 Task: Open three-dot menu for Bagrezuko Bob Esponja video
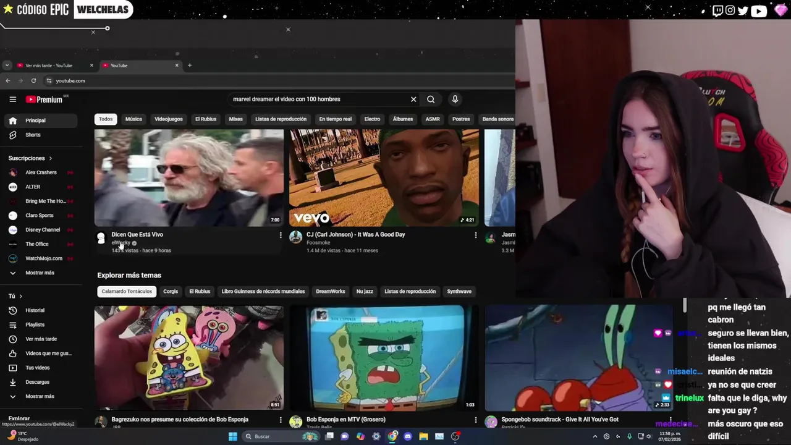coord(281,420)
